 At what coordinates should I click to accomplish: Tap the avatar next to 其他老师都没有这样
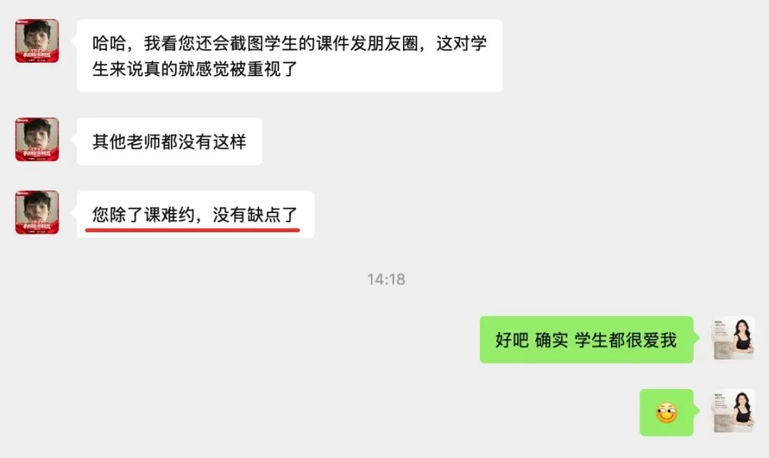pyautogui.click(x=37, y=140)
